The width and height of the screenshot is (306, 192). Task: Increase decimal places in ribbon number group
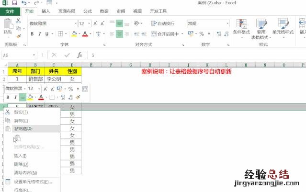[x=219, y=34]
